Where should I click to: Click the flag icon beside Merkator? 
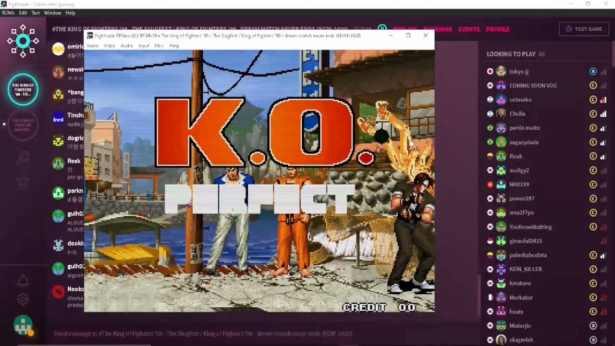(490, 297)
